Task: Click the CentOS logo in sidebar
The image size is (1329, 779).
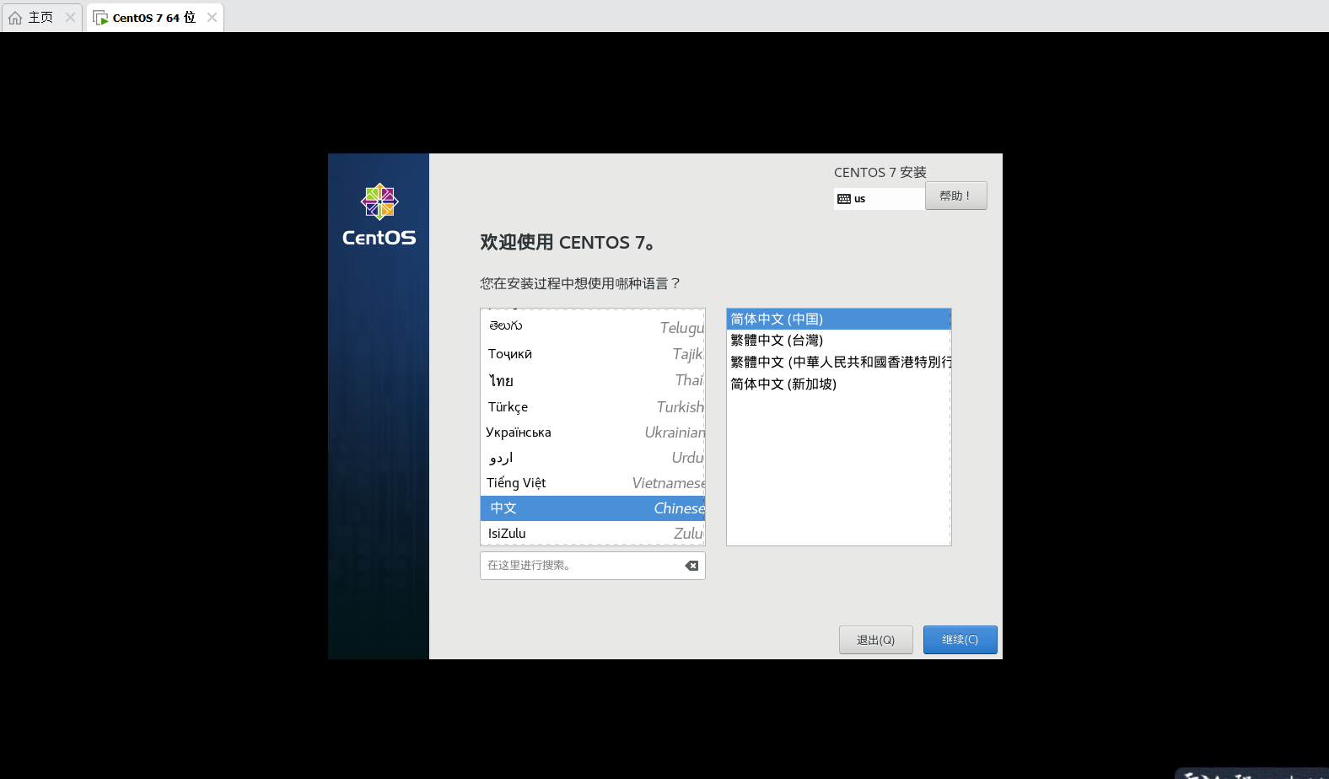Action: pos(379,215)
